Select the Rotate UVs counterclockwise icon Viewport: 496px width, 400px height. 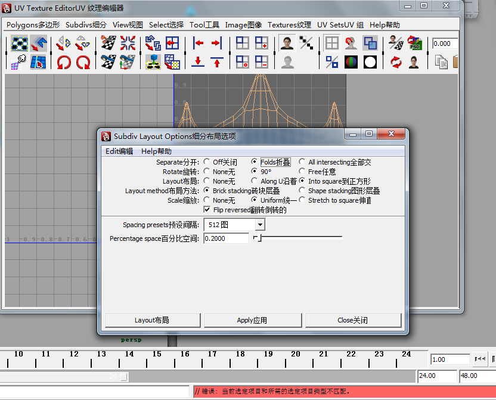(x=63, y=62)
